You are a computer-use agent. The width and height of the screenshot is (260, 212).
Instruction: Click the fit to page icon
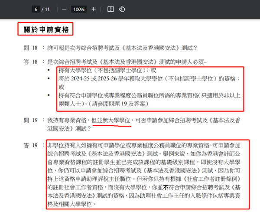tap(110, 9)
